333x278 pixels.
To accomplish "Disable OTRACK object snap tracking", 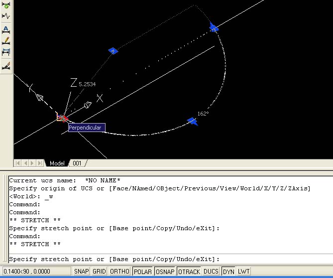I will pyautogui.click(x=189, y=272).
